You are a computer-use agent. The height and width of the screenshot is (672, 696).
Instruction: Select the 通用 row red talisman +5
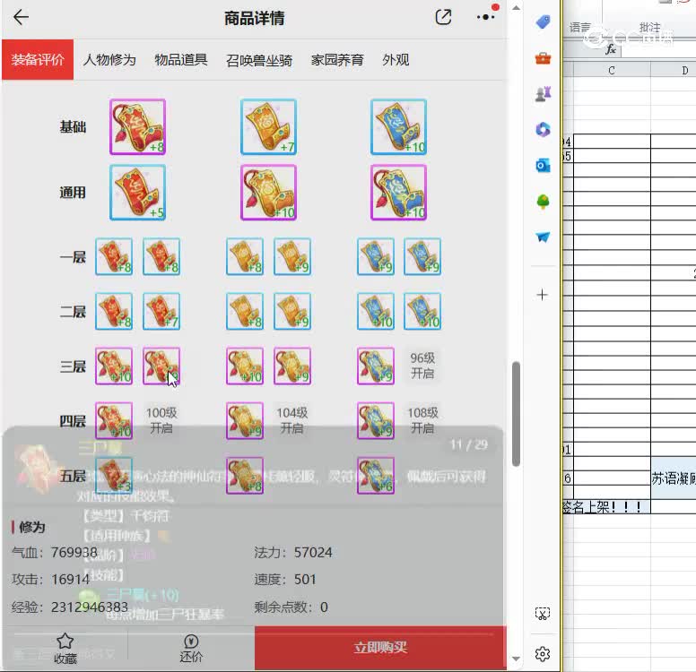click(137, 193)
